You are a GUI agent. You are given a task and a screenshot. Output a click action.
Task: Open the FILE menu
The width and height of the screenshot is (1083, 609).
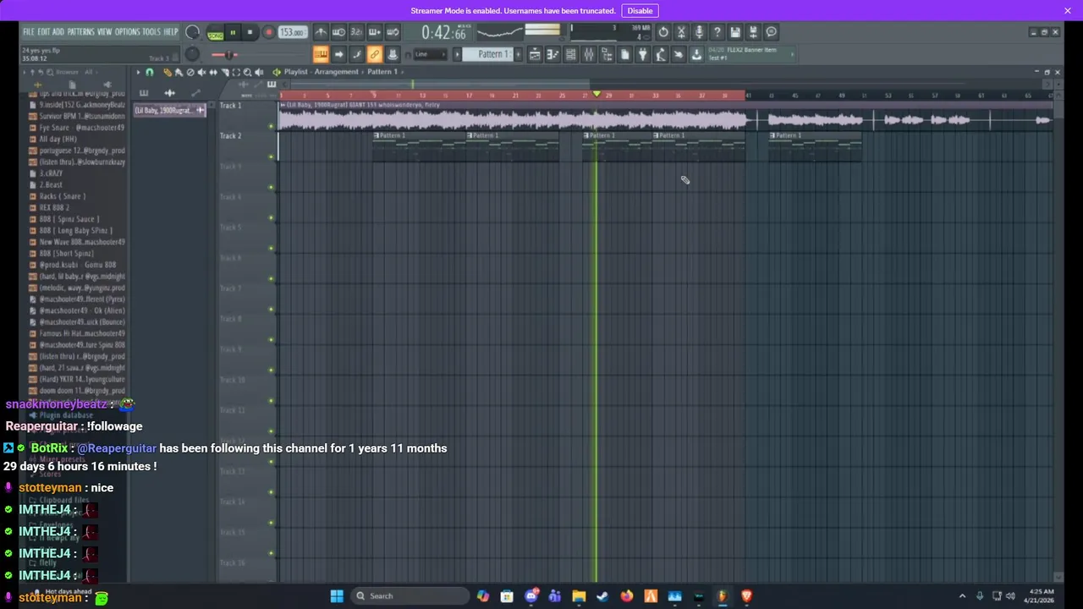29,32
